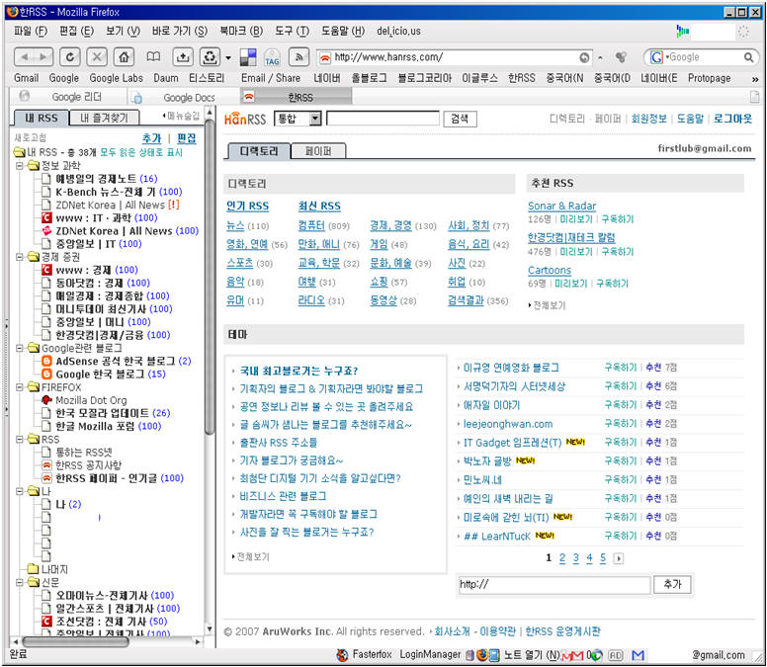
Task: Collapse the RSS folder in sidebar
Action: tap(20, 439)
